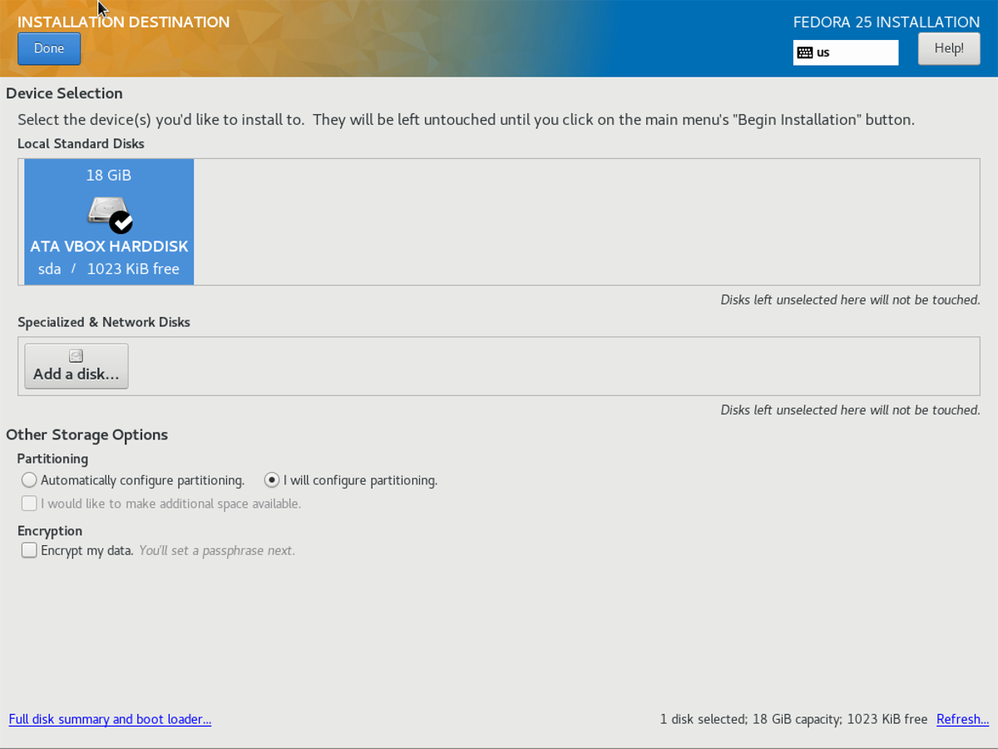
Task: Click You'll set a passphrase next hint
Action: click(x=217, y=550)
